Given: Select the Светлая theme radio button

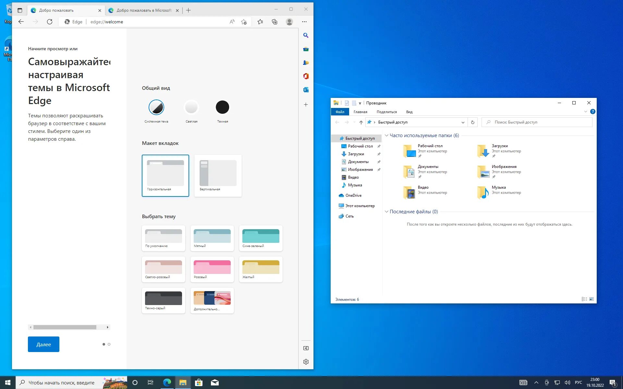Looking at the screenshot, I should [190, 107].
